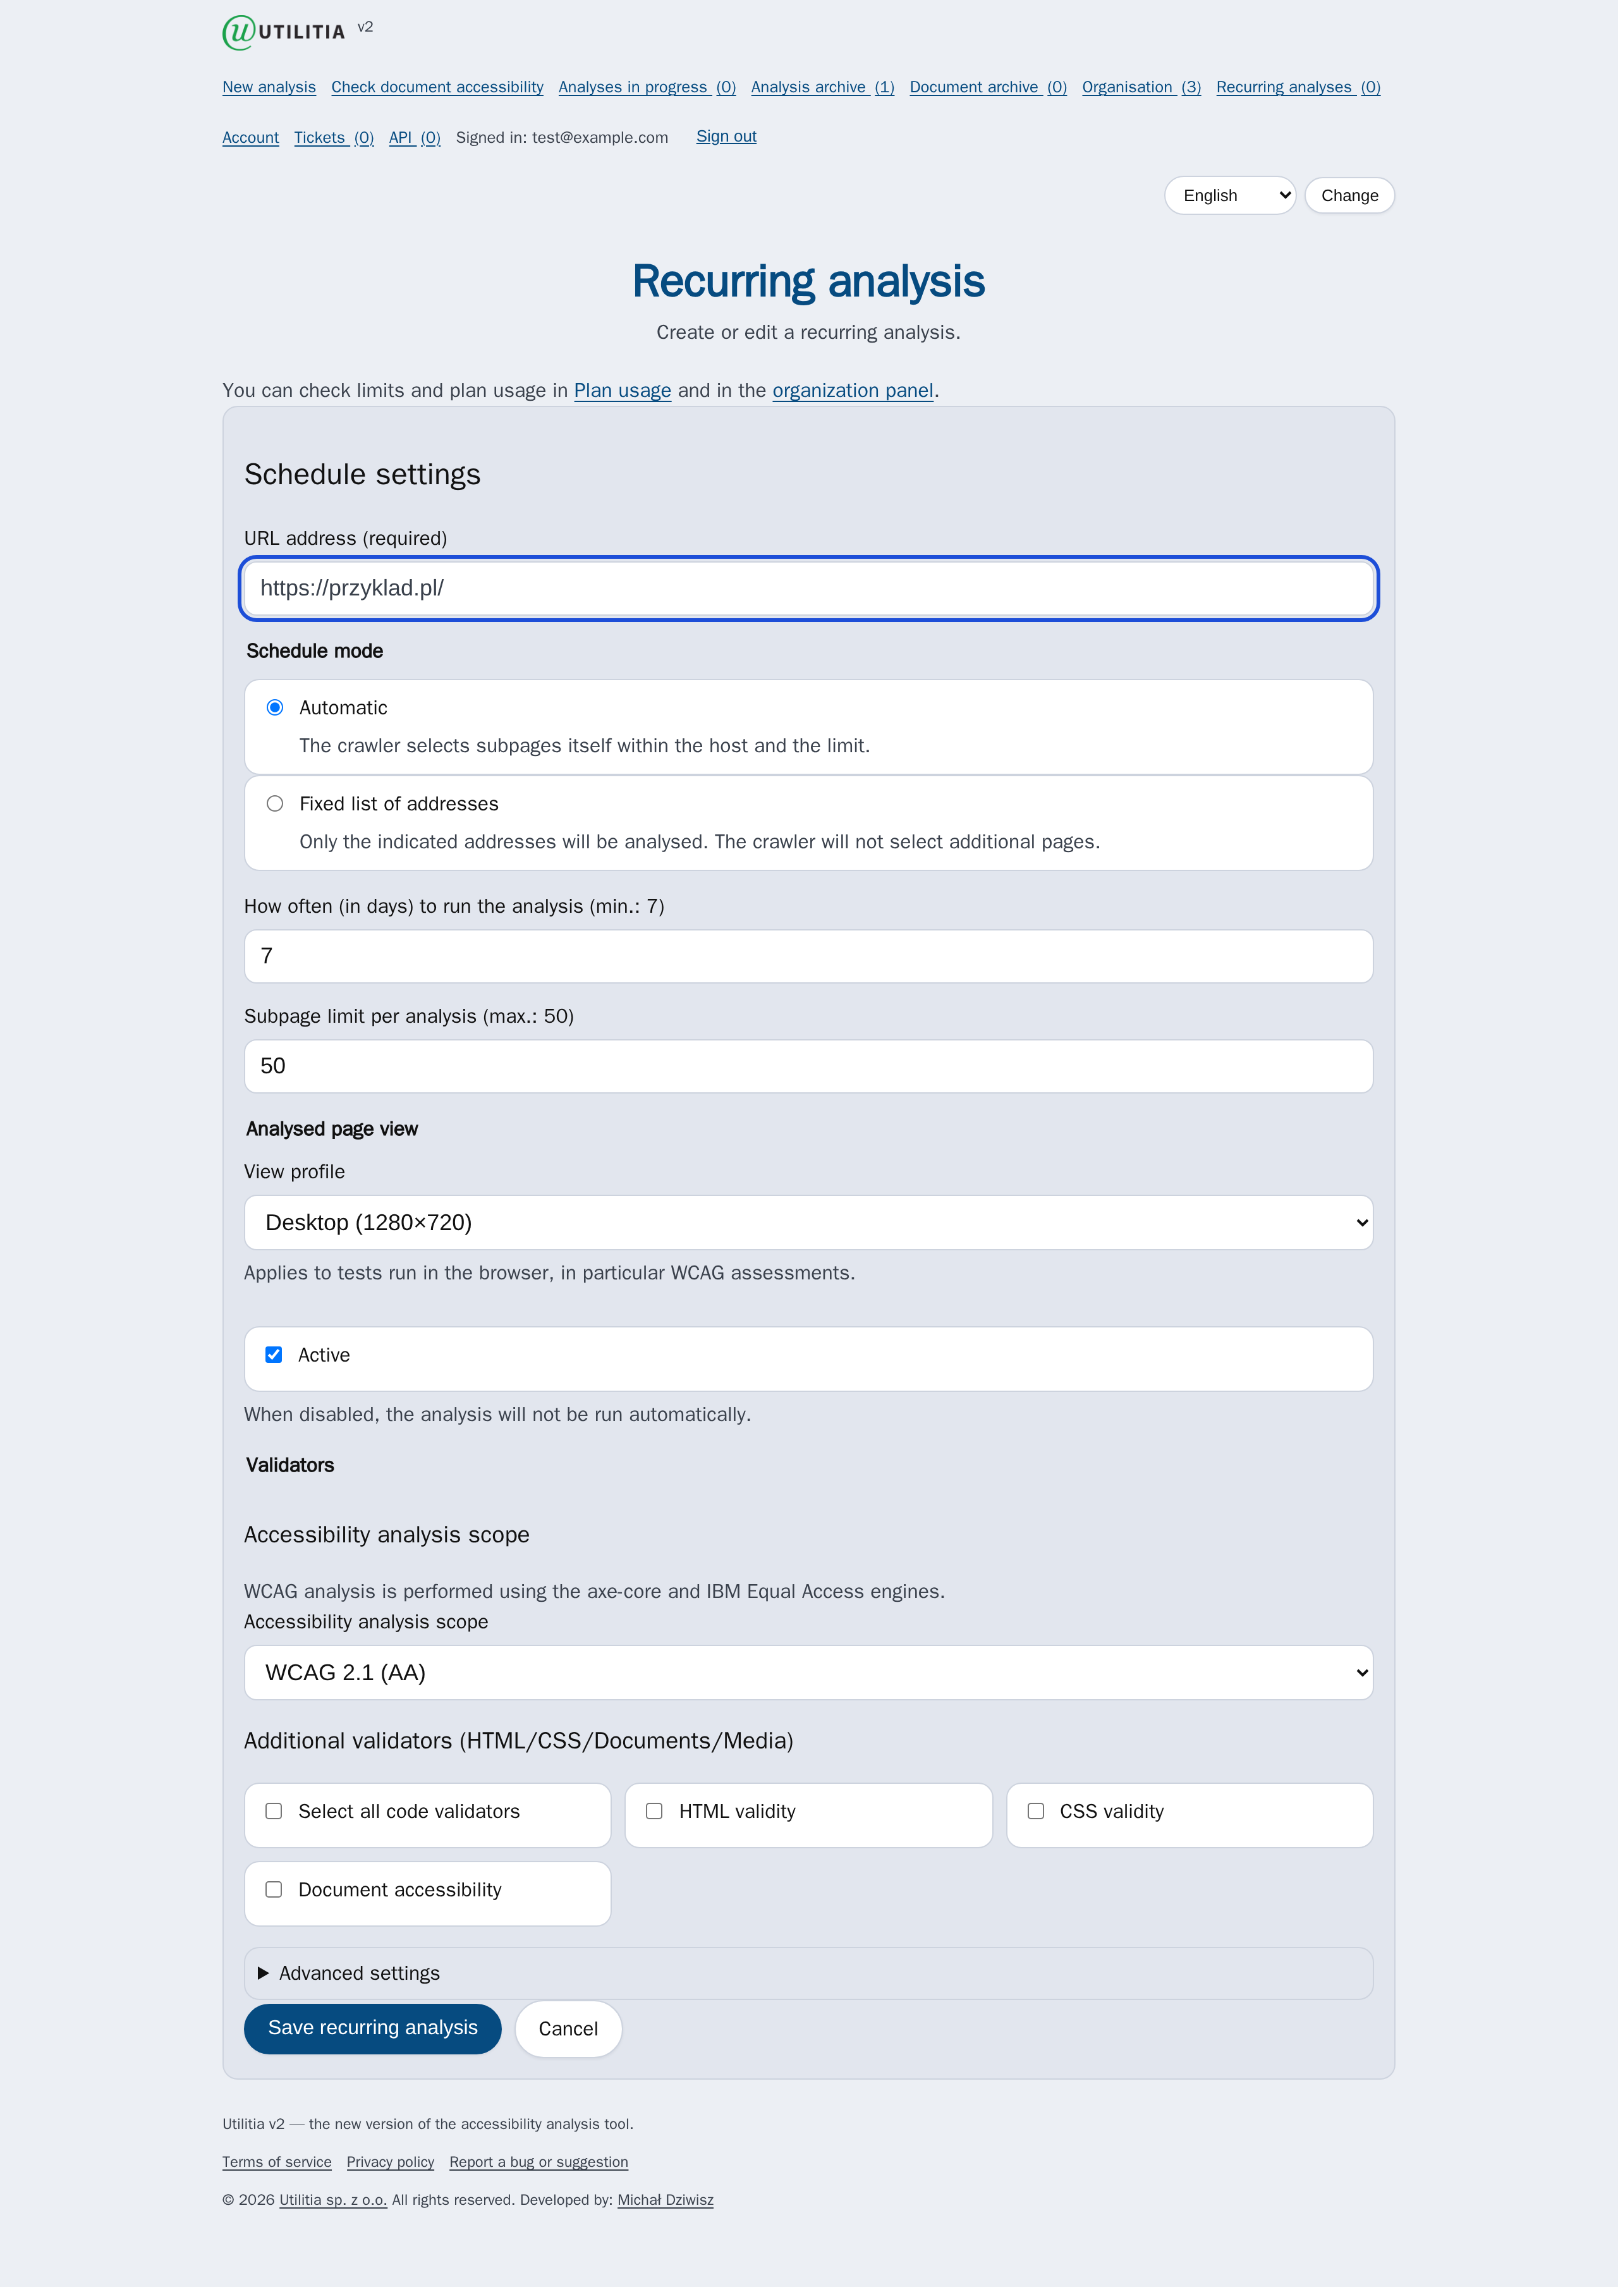Open the WCAG 2.1 (AA) scope dropdown
The image size is (1618, 2287).
tap(808, 1672)
